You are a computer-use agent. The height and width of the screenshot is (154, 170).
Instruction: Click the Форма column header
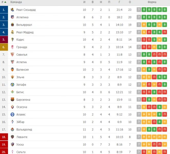tap(152, 2)
